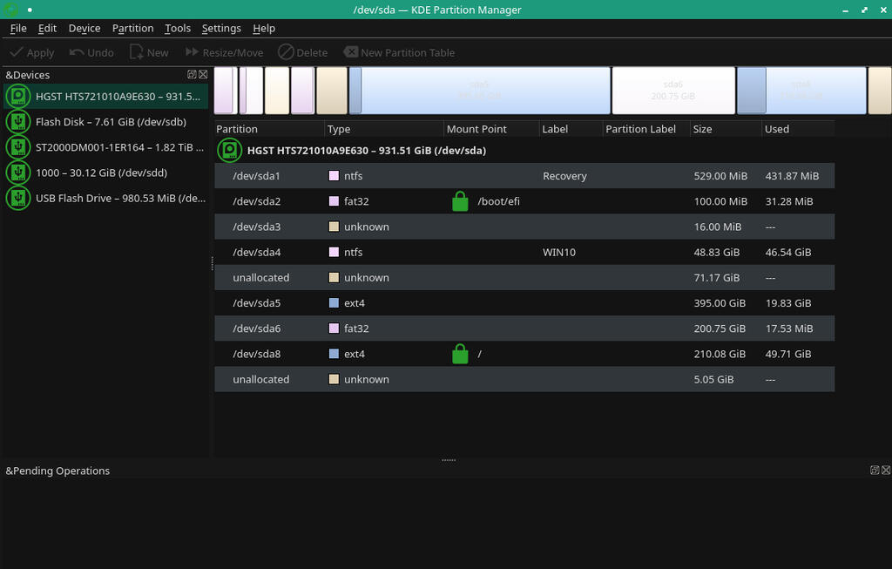892x569 pixels.
Task: Sort by the Size column header
Action: click(x=726, y=129)
